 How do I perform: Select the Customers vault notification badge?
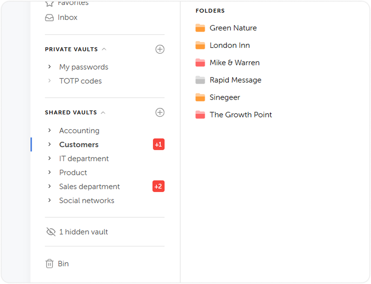[x=158, y=144]
